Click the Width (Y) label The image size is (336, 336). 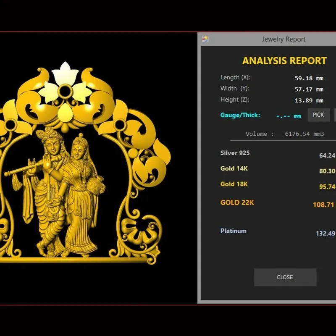235,89
